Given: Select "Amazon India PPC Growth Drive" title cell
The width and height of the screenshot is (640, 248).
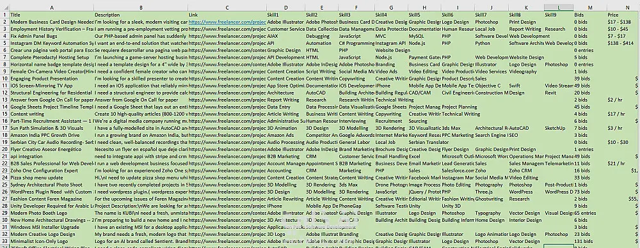Looking at the screenshot, I should (52, 136).
